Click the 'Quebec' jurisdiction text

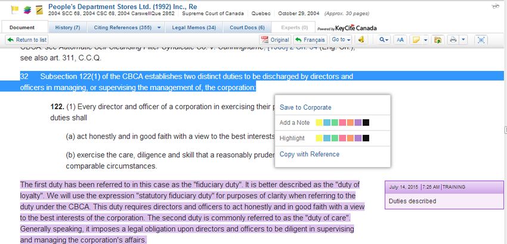261,14
